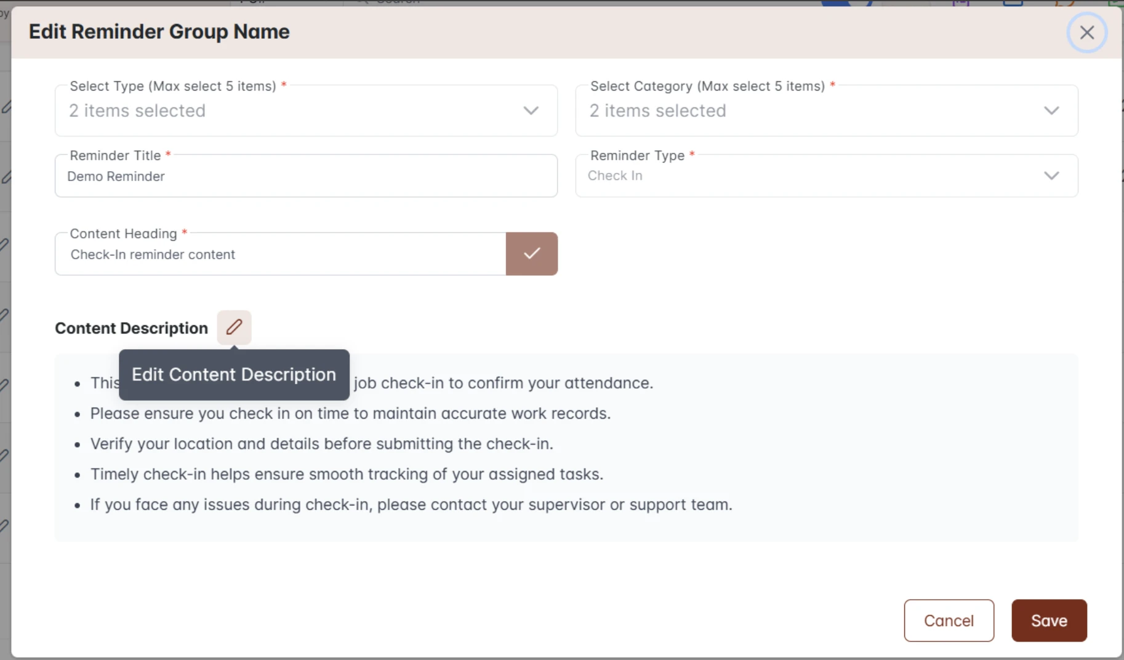Click the "Verify your location" bullet line
Viewport: 1124px width, 660px height.
(321, 444)
